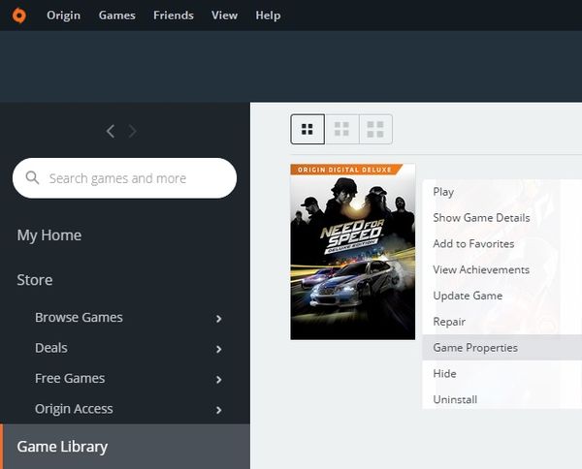Open the Friends menu
This screenshot has width=582, height=469.
(x=173, y=15)
